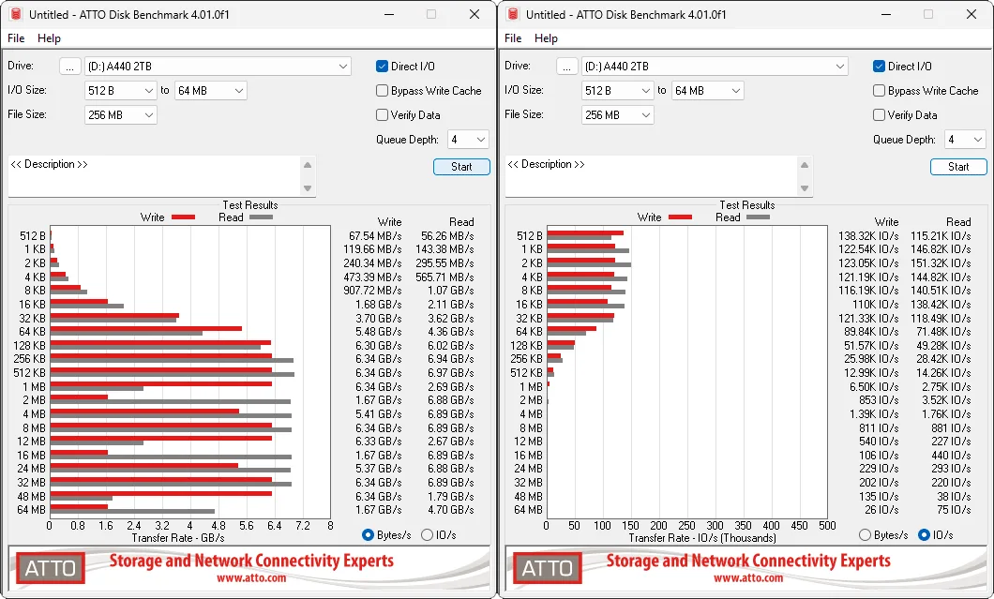Expand the Drive dropdown in left window
Image resolution: width=994 pixels, height=599 pixels.
(218, 66)
